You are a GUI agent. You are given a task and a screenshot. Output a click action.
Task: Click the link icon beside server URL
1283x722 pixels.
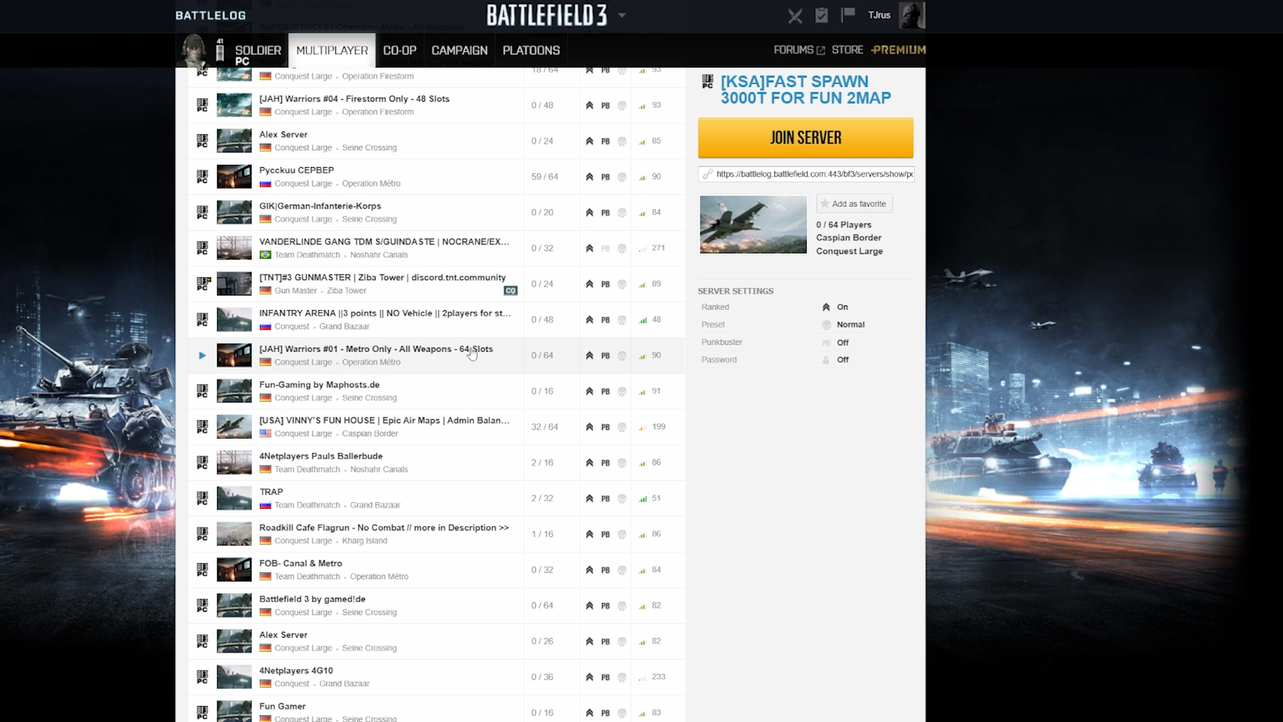point(707,174)
